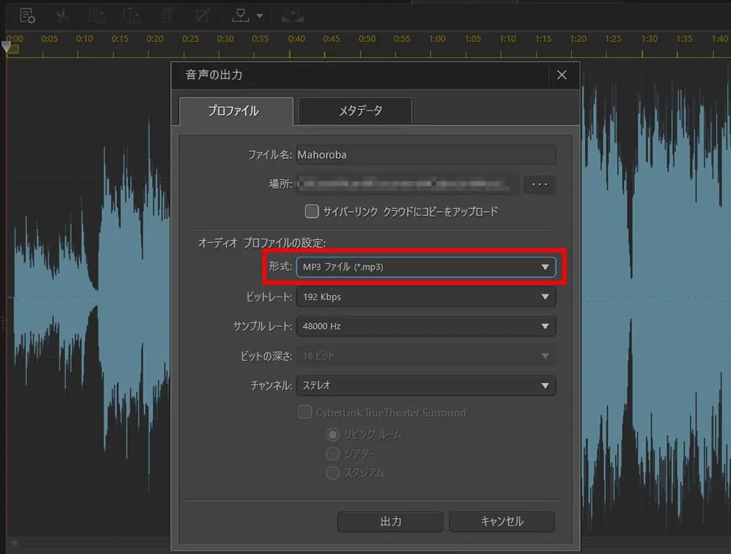
Task: Select the プロファイル tab
Action: pyautogui.click(x=235, y=111)
